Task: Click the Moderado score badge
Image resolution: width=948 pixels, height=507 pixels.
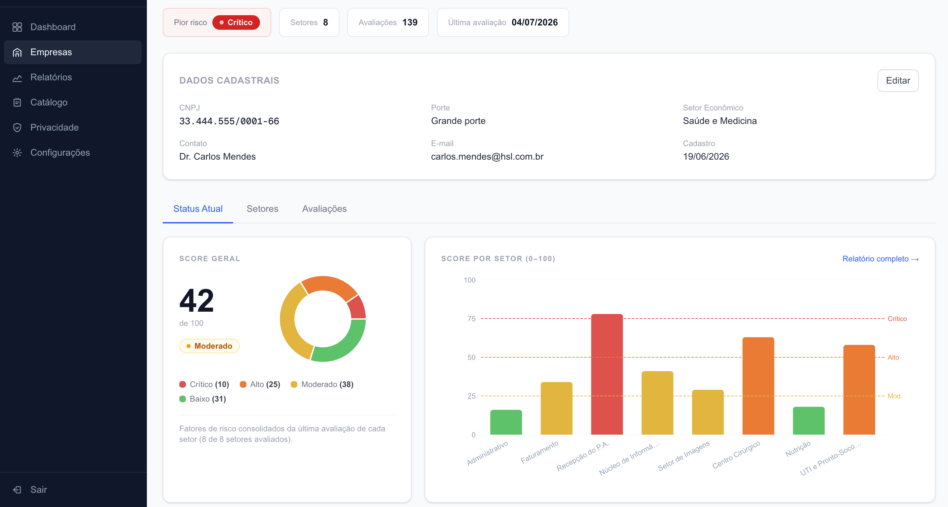Action: [x=209, y=346]
